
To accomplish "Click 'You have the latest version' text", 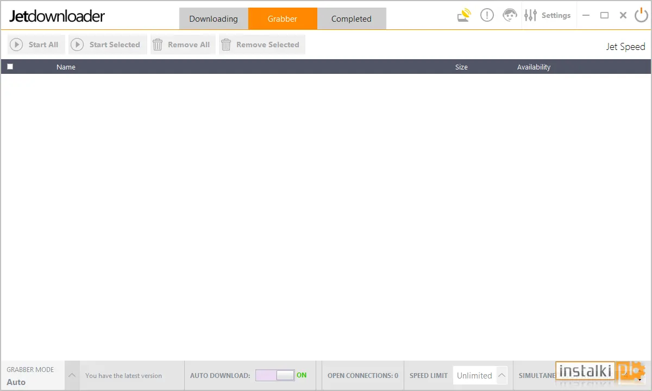I will click(123, 375).
